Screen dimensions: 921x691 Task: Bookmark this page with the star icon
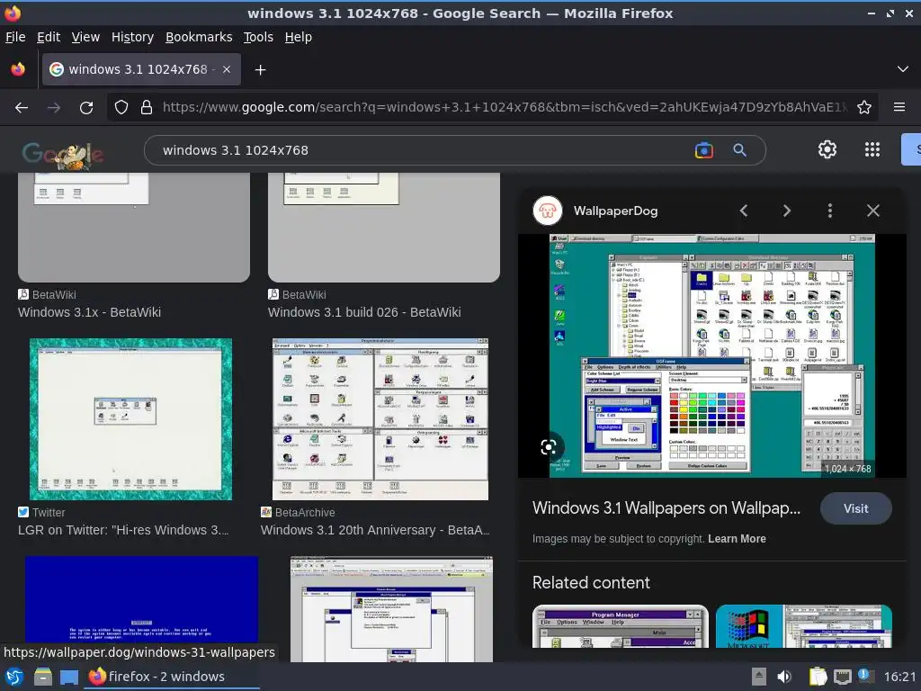pos(864,107)
